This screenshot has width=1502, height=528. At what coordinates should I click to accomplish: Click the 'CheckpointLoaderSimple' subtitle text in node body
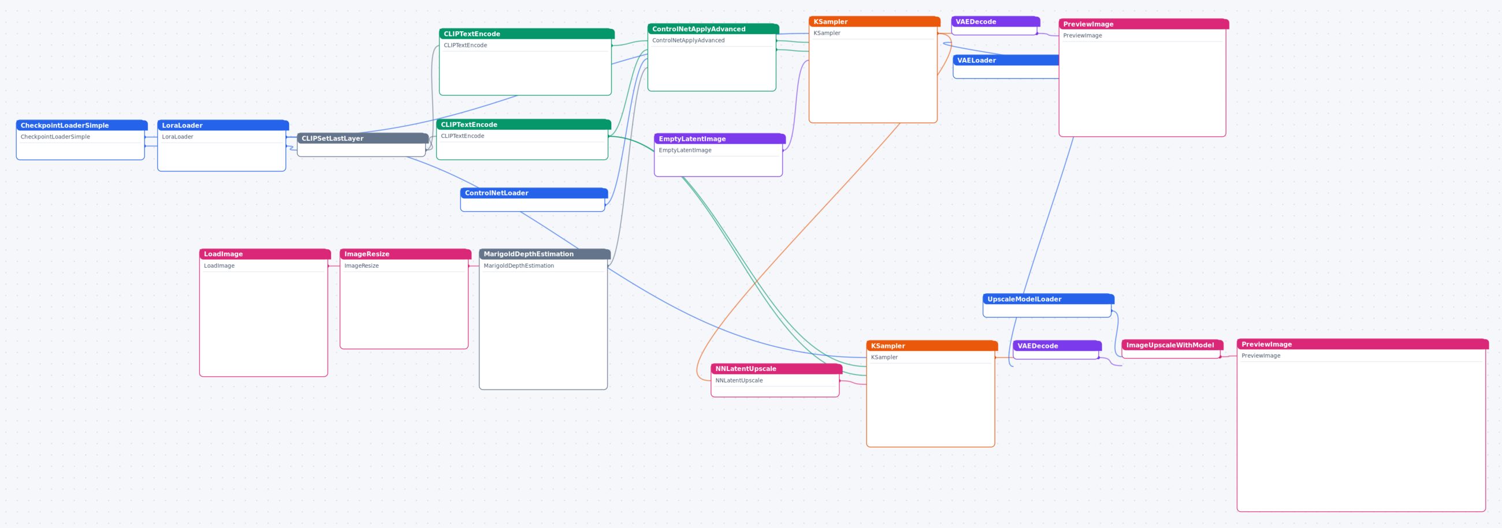click(55, 137)
